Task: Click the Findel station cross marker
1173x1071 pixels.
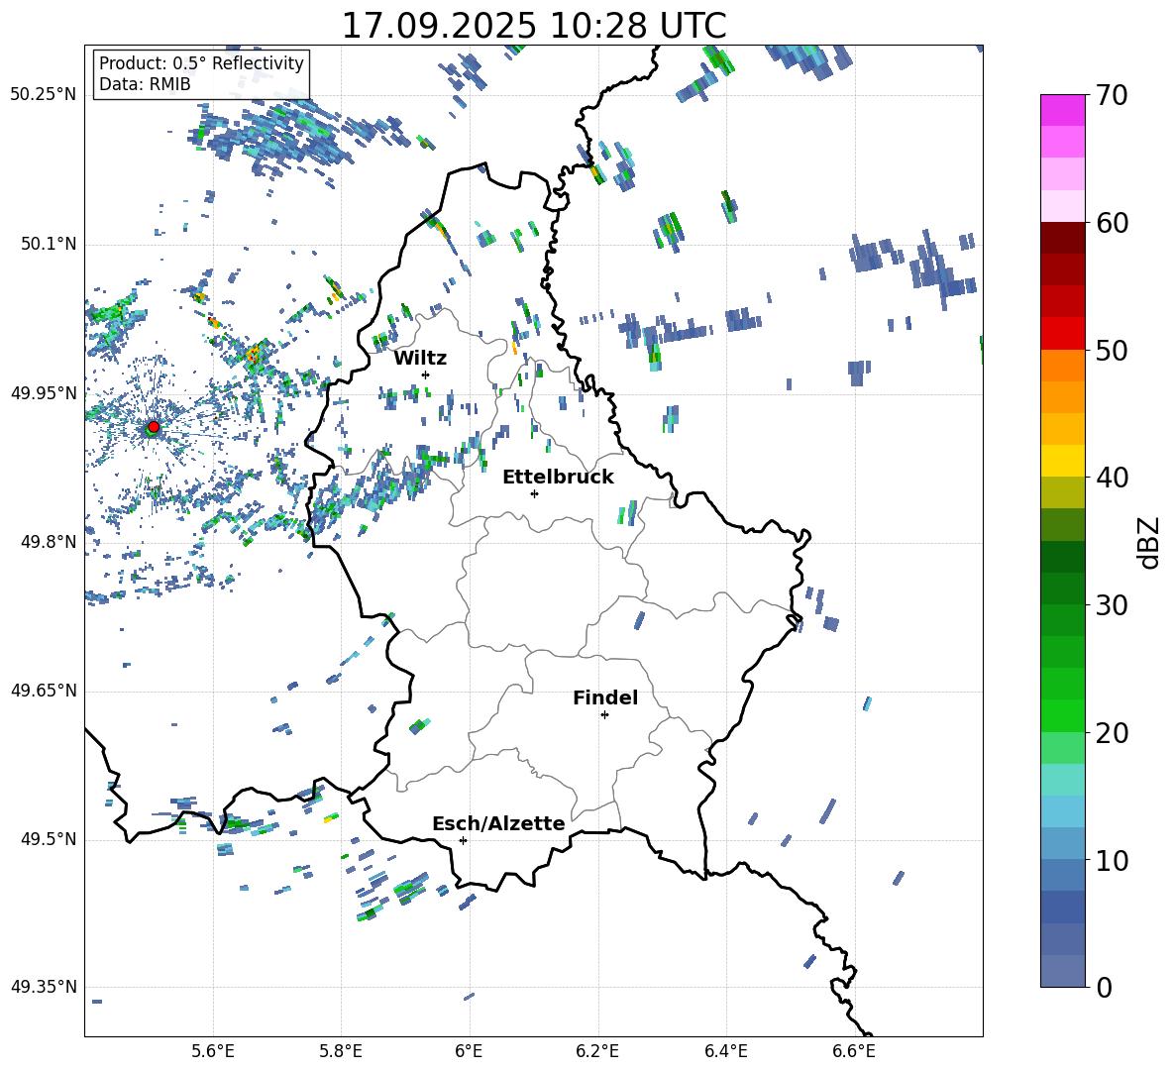Action: tap(604, 714)
